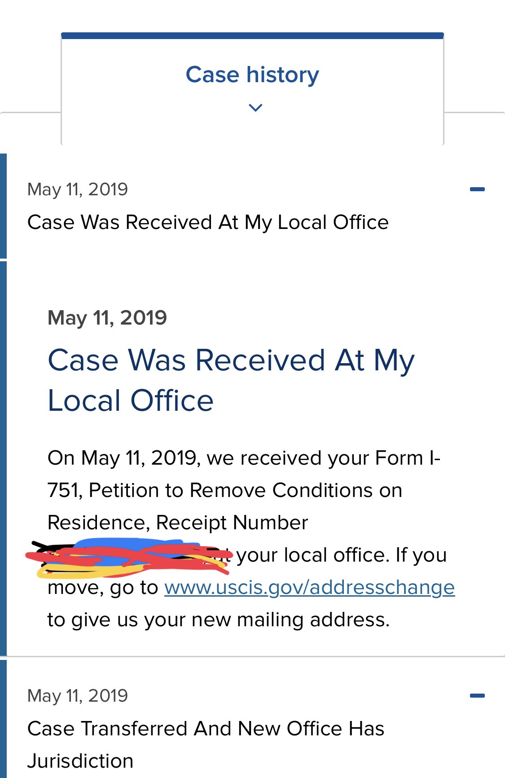Click the first gray May 11, 2019 date
The width and height of the screenshot is (505, 778).
click(x=78, y=189)
